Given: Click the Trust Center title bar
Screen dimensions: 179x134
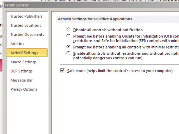Looking at the screenshot, I should point(91,5).
